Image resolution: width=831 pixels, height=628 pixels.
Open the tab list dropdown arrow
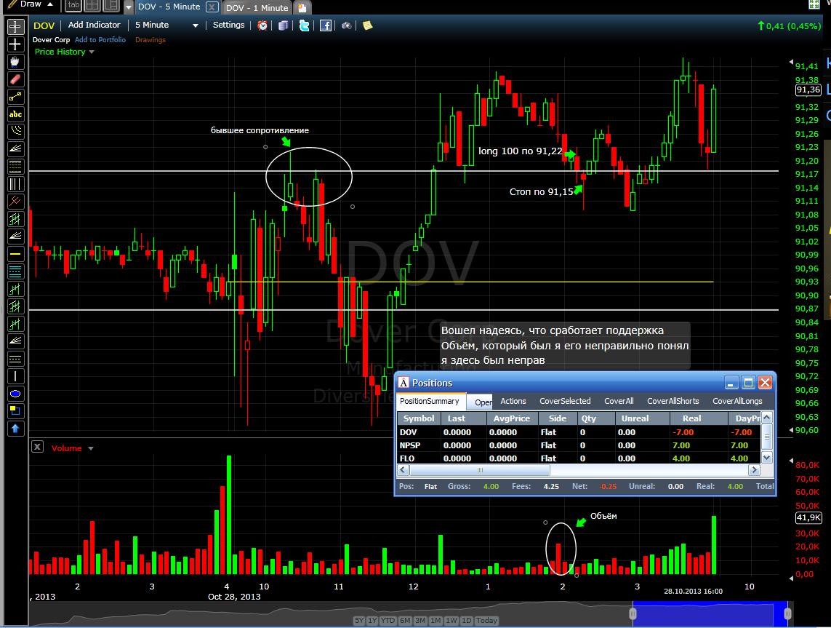[x=128, y=7]
